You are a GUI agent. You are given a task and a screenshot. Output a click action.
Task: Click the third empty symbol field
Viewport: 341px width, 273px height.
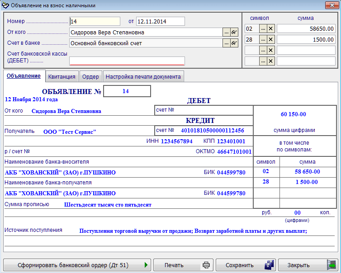[252, 50]
